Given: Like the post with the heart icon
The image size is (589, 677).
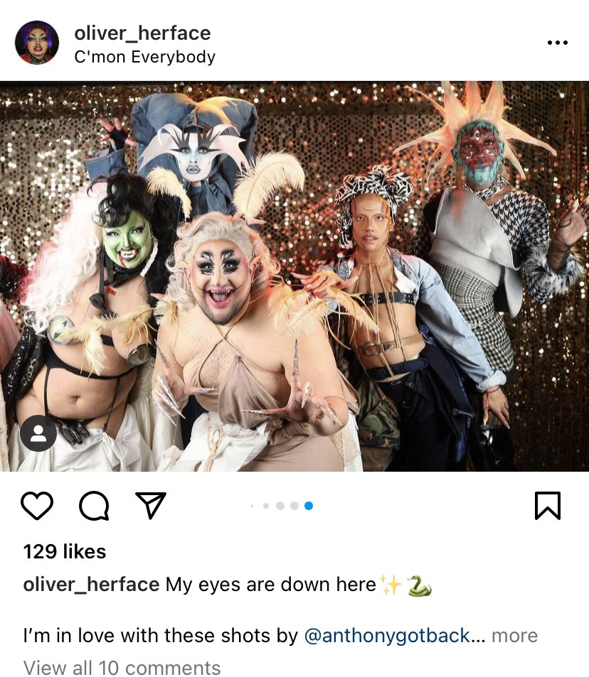Looking at the screenshot, I should [37, 505].
